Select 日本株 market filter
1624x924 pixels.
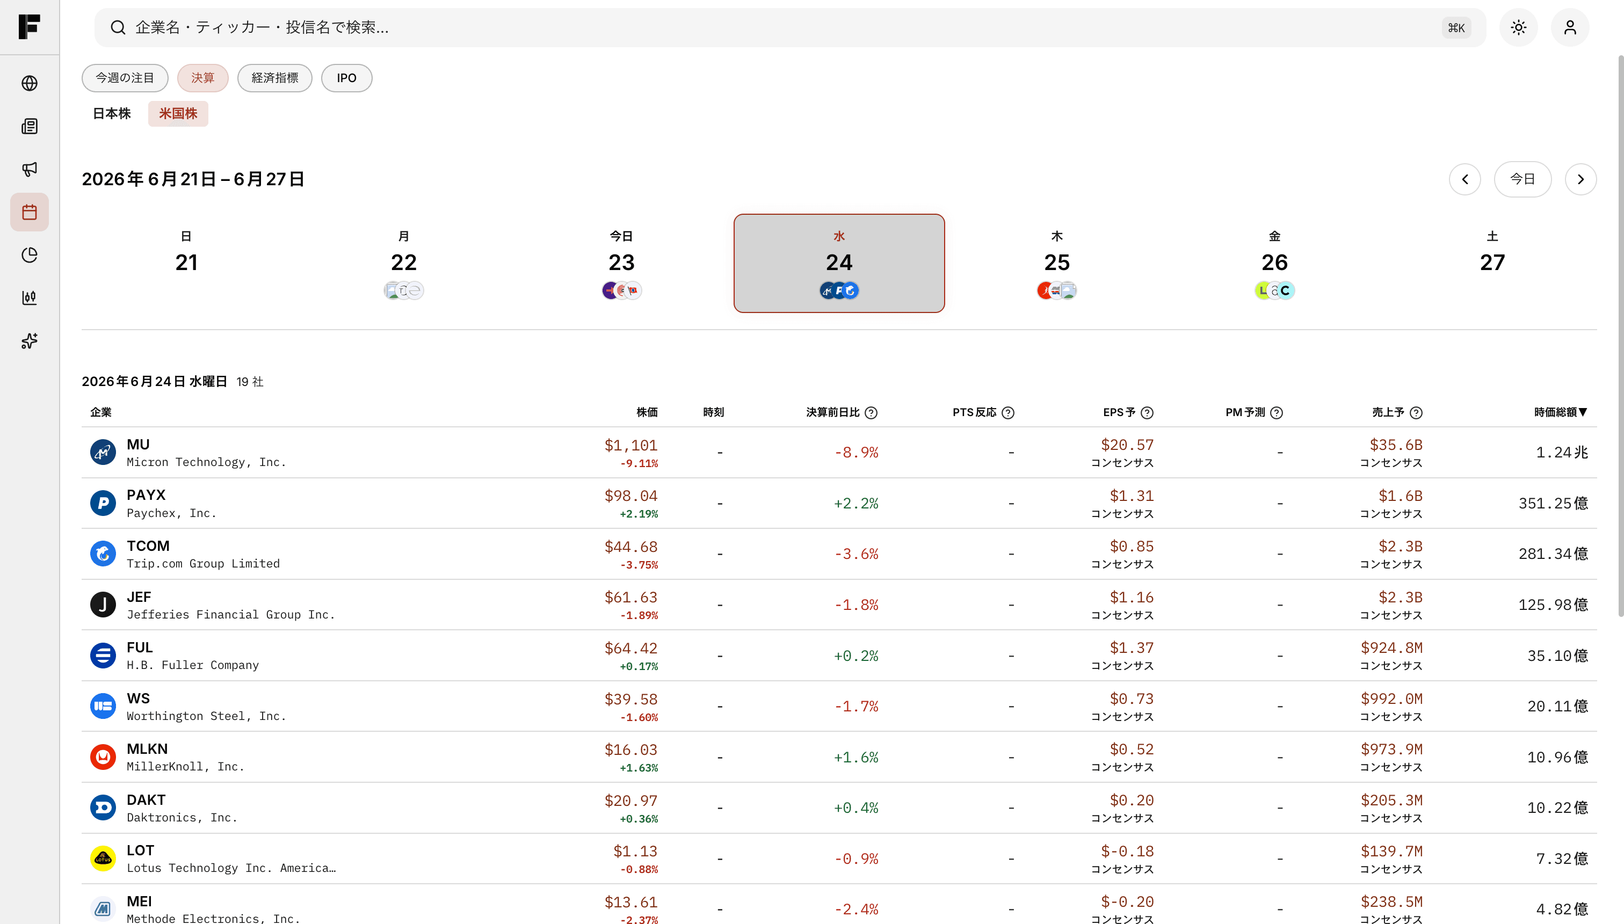[x=112, y=114]
